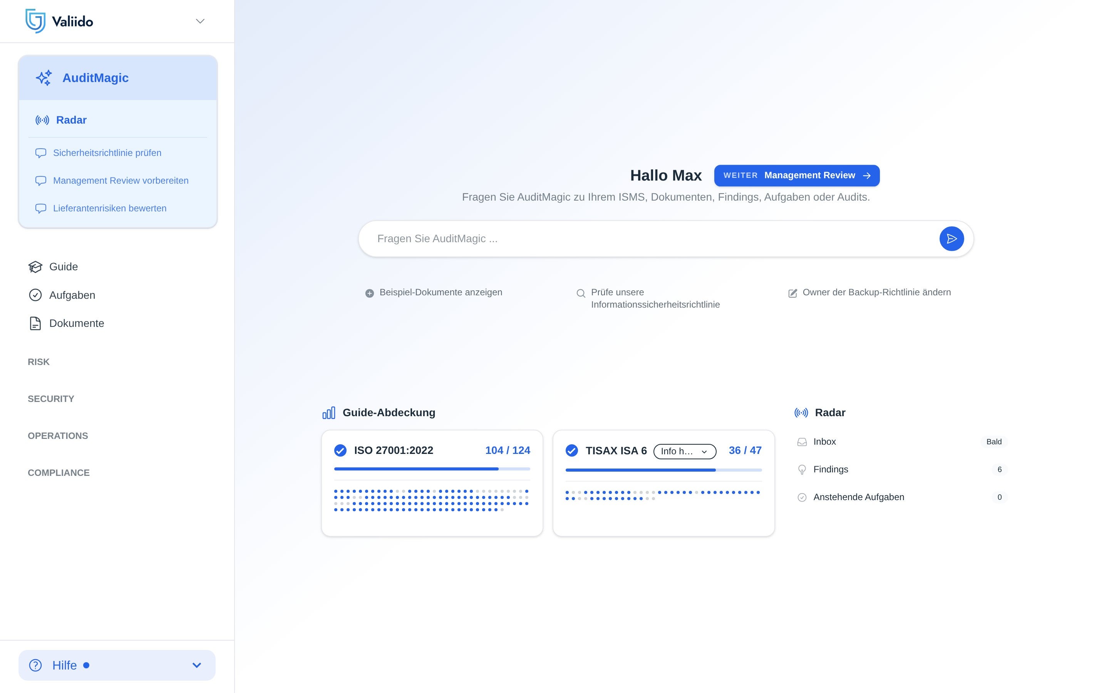Viewport: 1109px width, 693px height.
Task: Click the WEITER Management Review button
Action: pos(796,176)
